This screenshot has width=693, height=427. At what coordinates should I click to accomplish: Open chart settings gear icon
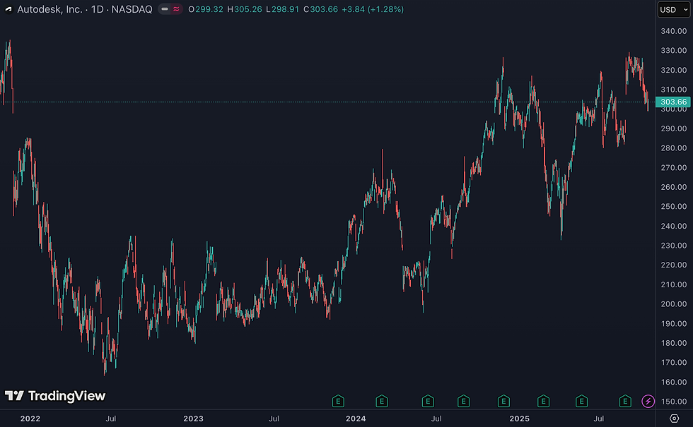674,418
